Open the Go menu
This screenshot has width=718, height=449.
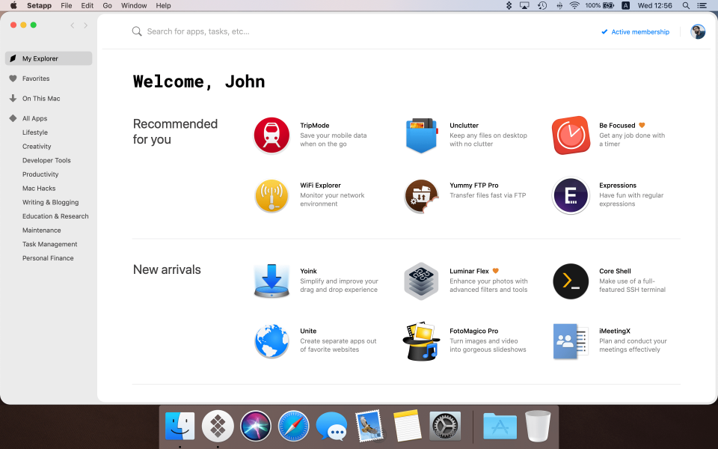tap(109, 5)
